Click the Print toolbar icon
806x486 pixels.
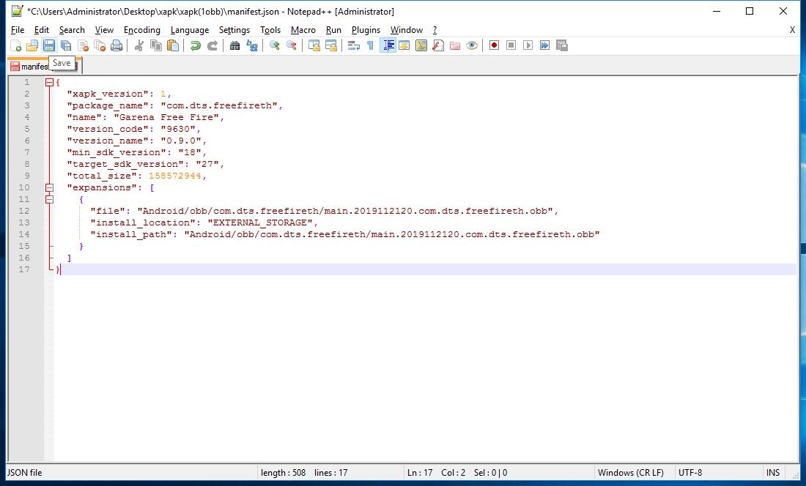(117, 45)
